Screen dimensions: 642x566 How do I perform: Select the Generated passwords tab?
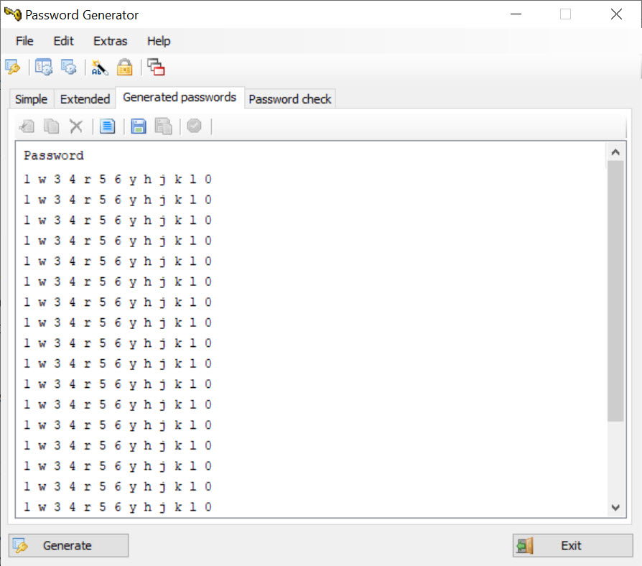180,98
